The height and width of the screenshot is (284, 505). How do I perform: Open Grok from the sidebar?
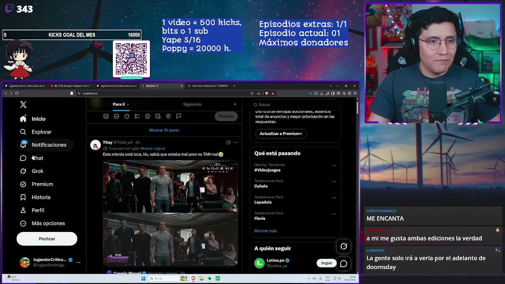point(32,171)
